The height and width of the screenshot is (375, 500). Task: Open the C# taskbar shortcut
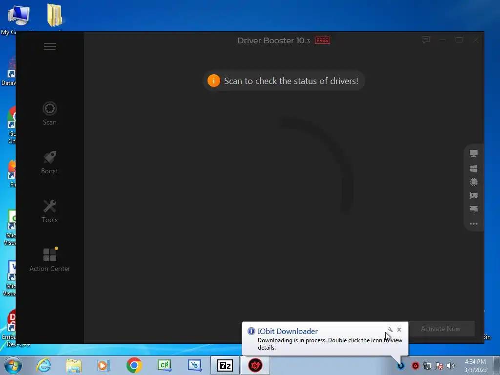[x=165, y=365]
